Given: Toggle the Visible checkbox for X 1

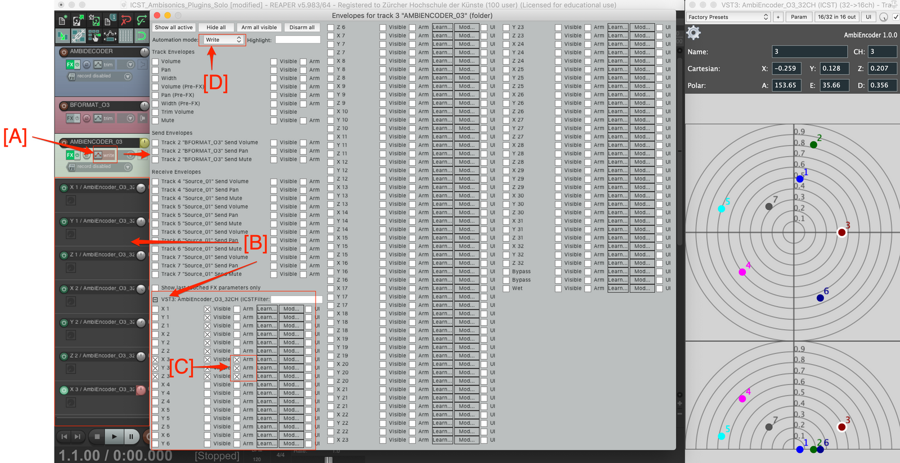Looking at the screenshot, I should click(x=208, y=309).
